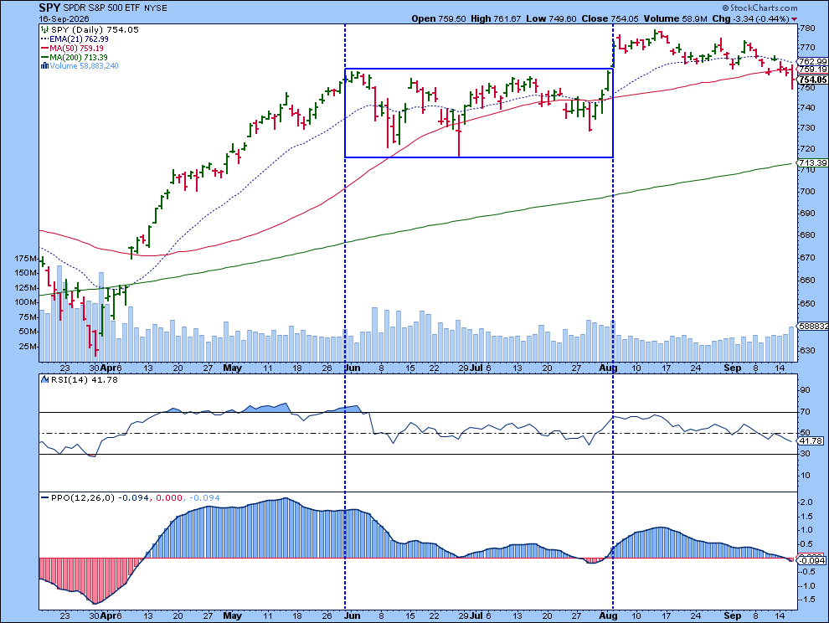Screen dimensions: 829x623
Task: Select the SPY (Daily) 754.05 legend entry
Action: 95,30
